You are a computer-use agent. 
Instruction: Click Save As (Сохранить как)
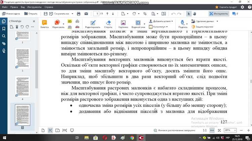point(59,14)
